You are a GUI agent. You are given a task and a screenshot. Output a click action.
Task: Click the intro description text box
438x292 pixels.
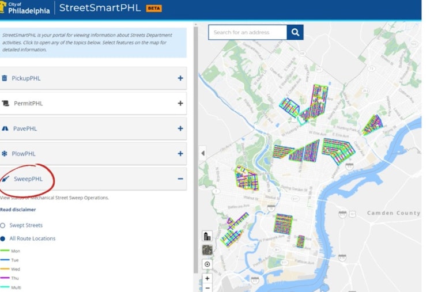[x=93, y=43]
